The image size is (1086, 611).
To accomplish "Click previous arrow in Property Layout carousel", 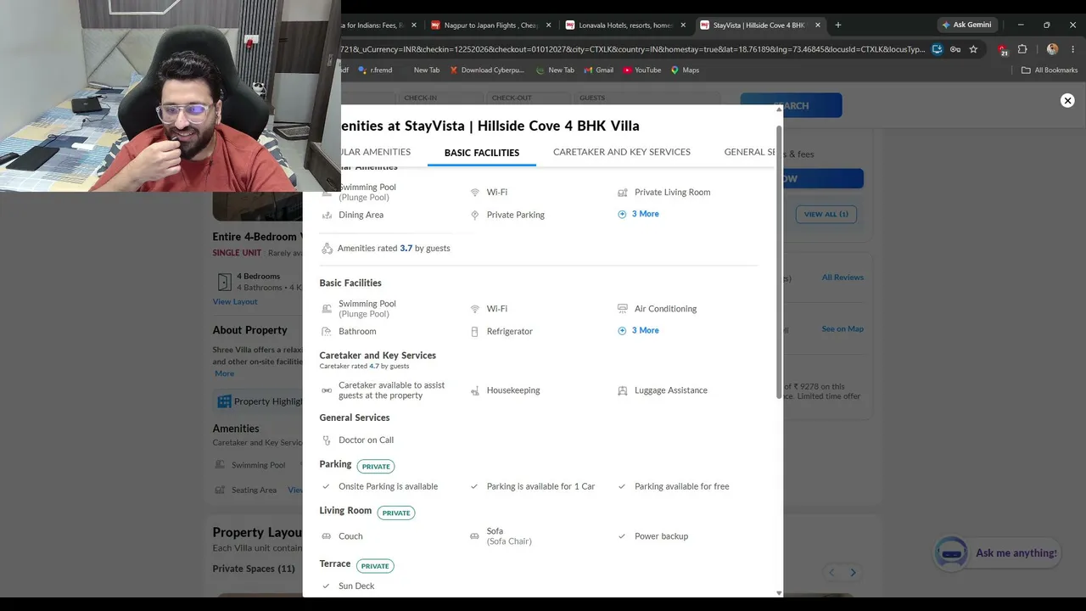I will click(x=831, y=573).
